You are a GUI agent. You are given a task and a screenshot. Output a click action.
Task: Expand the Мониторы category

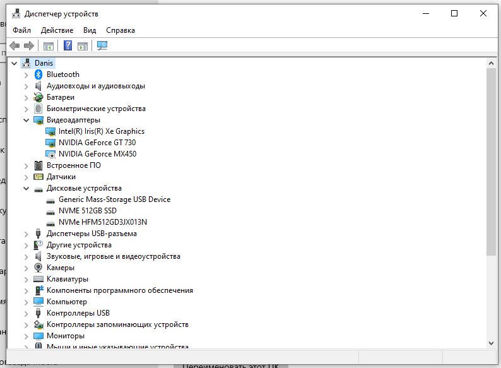pos(27,336)
